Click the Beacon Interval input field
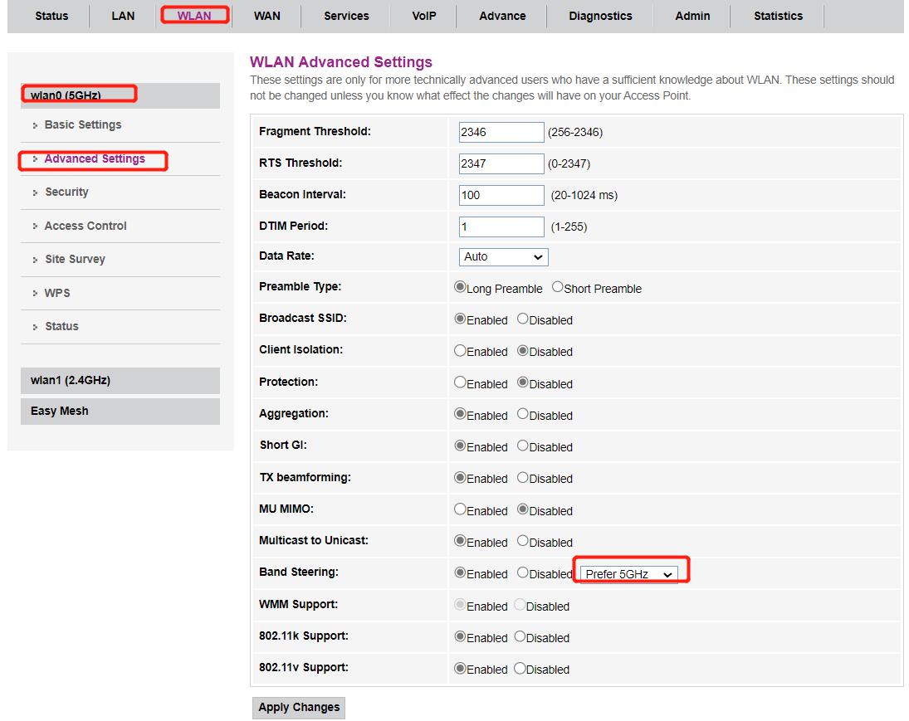 tap(501, 195)
